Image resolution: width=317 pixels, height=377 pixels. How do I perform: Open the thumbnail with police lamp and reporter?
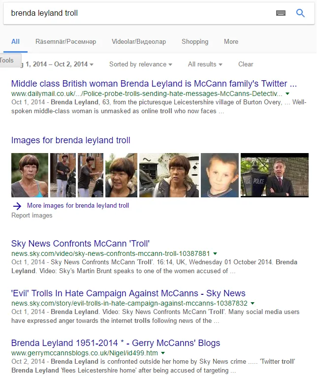tap(275, 175)
